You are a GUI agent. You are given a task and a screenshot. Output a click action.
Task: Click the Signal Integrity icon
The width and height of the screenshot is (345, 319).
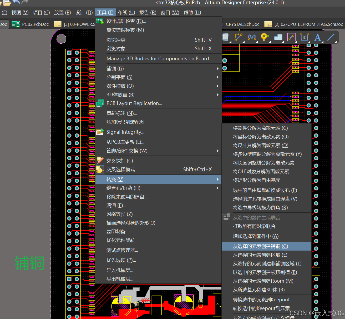[100, 132]
